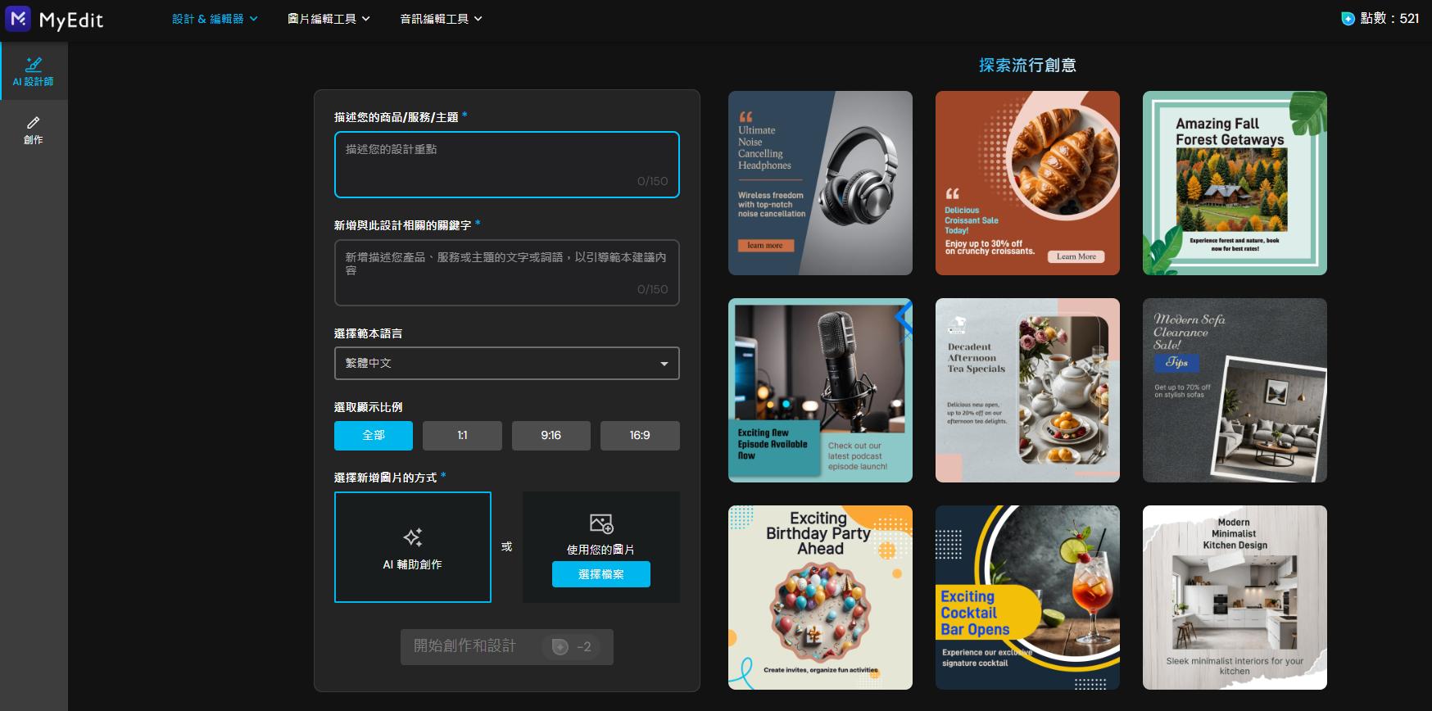Select the 全部 aspect ratio option

pos(374,436)
